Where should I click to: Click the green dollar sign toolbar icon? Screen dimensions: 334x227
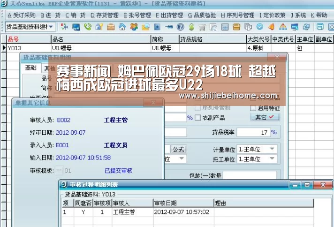(191, 27)
